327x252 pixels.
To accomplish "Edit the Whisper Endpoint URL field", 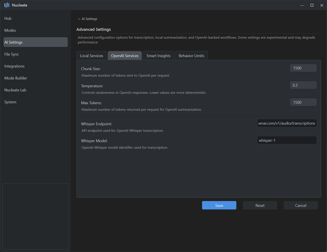I will click(x=287, y=123).
